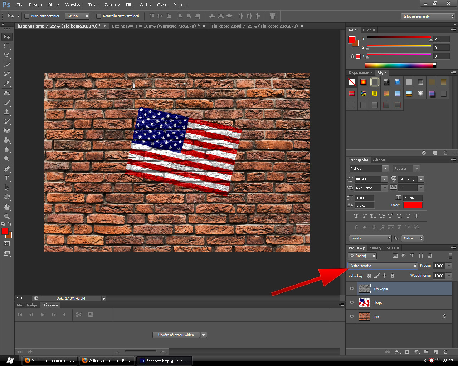Select the Flaga layer thumbnail
Screen dimensions: 458x366
(x=364, y=303)
